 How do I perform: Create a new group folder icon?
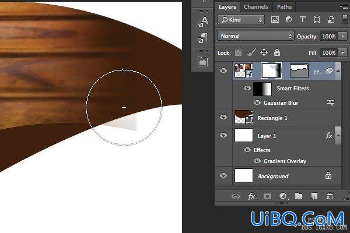coord(299,196)
